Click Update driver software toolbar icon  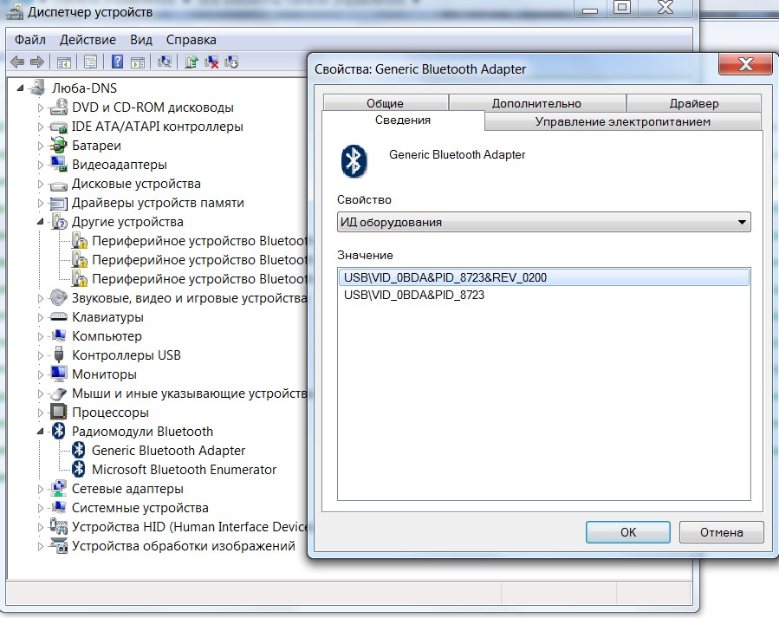pyautogui.click(x=192, y=62)
